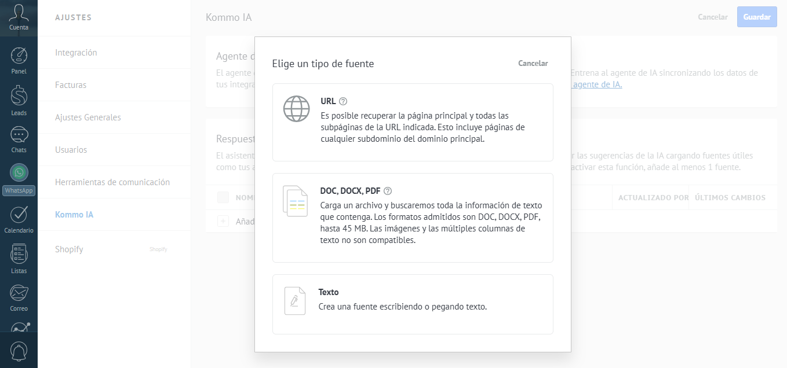The height and width of the screenshot is (368, 787).
Task: Open notifications from the bell icon
Action: point(19,351)
